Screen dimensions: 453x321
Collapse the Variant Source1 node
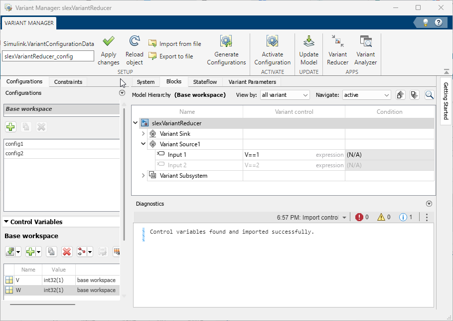[x=144, y=144]
